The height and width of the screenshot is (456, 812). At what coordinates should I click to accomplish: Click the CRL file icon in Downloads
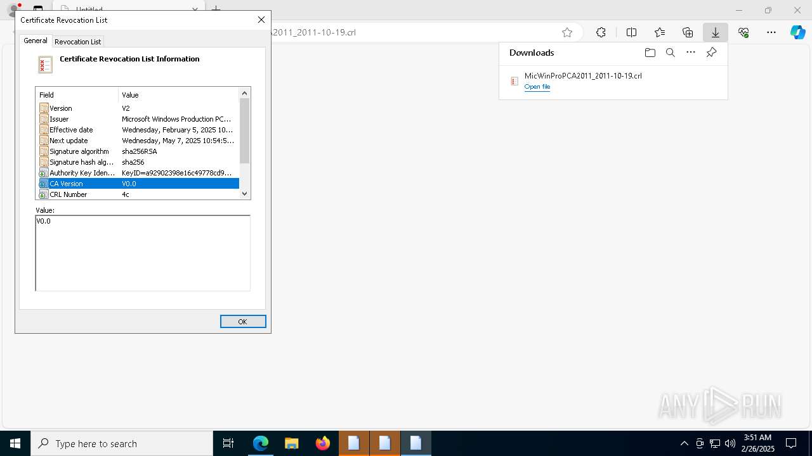point(514,81)
